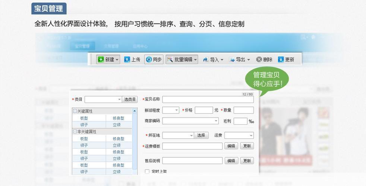Image resolution: width=366 pixels, height=186 pixels.
Task: Click the 批量编辑 batch edit icon
Action: [x=170, y=60]
